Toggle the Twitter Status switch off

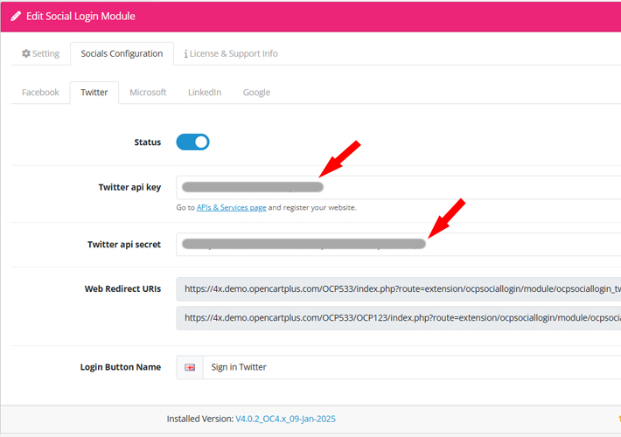(x=193, y=142)
